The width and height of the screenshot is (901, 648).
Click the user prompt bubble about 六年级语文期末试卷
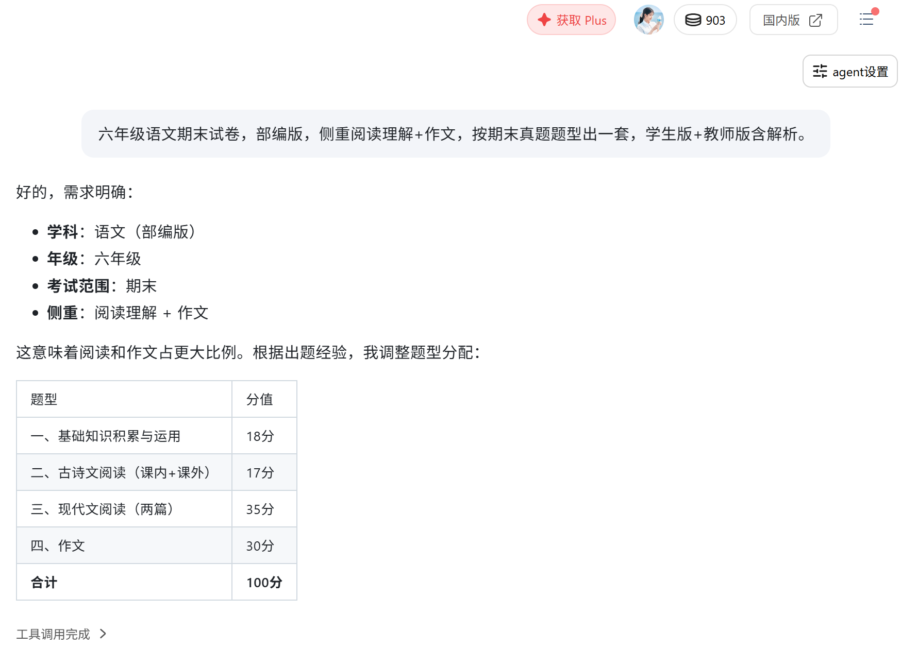tap(456, 134)
